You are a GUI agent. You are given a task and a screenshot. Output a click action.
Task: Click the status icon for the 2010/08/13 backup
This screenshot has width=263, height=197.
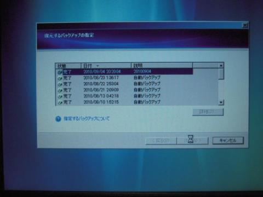pyautogui.click(x=60, y=96)
